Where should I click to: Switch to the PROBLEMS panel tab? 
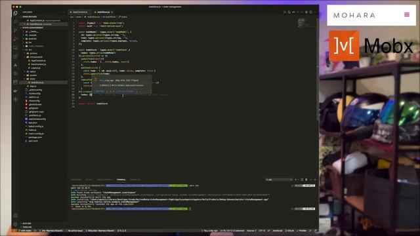pyautogui.click(x=76, y=180)
